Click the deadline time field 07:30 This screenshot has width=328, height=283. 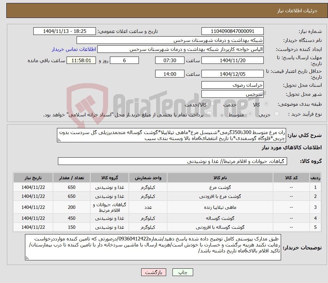(169, 61)
